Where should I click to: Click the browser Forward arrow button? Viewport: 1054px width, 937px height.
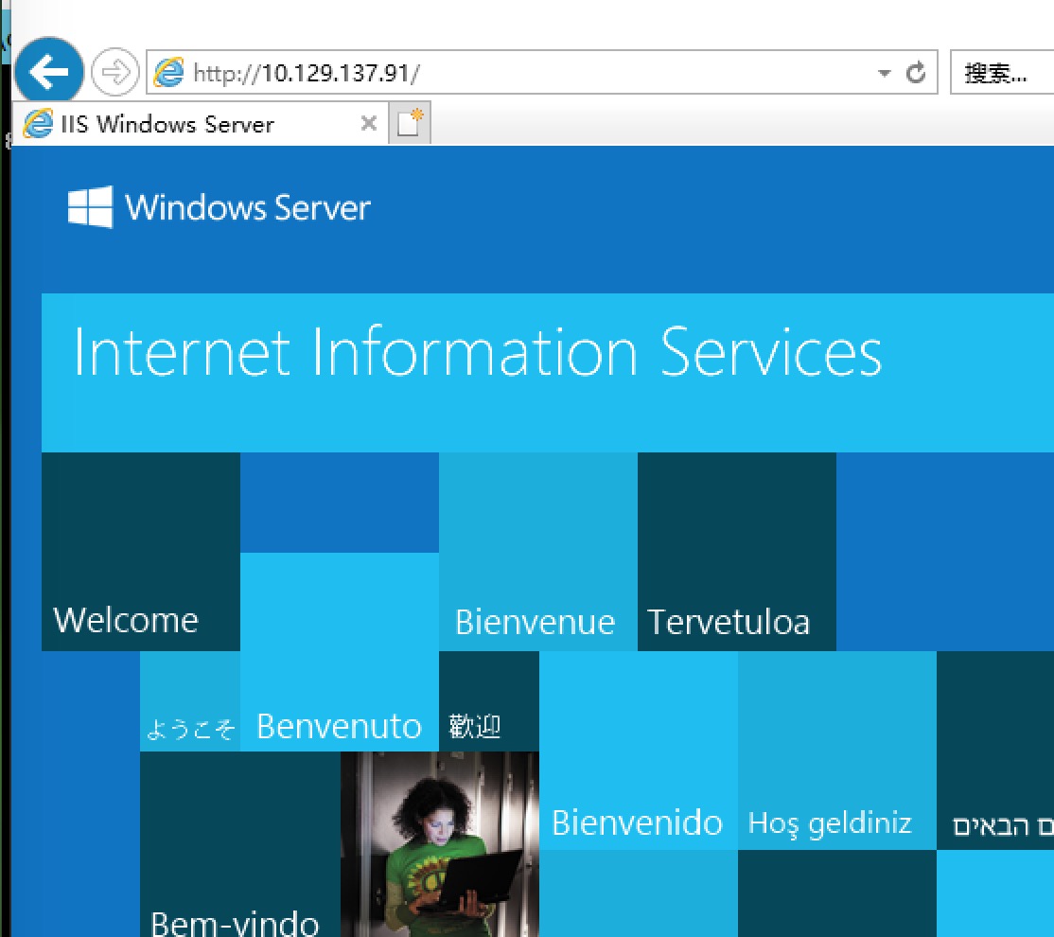click(x=114, y=72)
